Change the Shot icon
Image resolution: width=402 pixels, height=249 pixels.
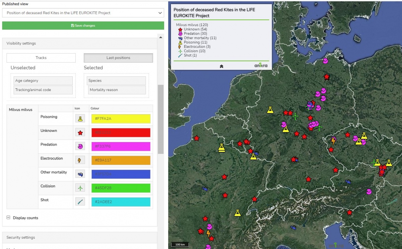pos(80,202)
